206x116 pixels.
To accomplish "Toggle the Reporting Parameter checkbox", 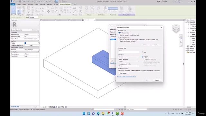I will click(x=144, y=59).
